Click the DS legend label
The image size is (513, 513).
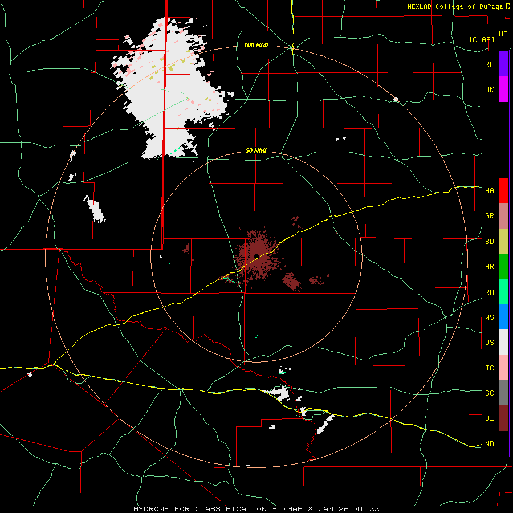pyautogui.click(x=490, y=343)
